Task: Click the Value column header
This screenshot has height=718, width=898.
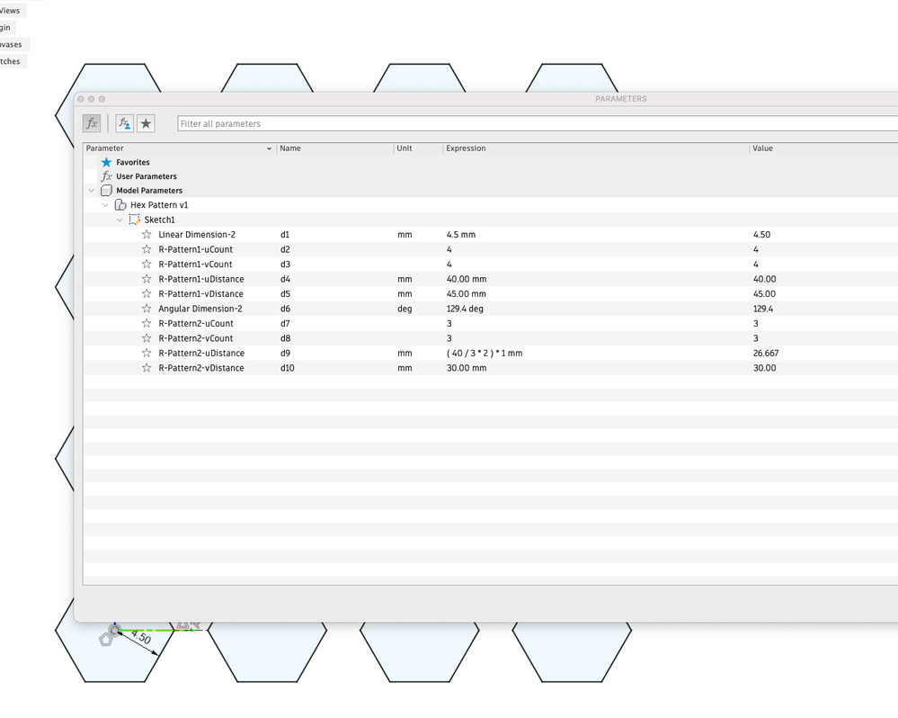Action: 763,148
